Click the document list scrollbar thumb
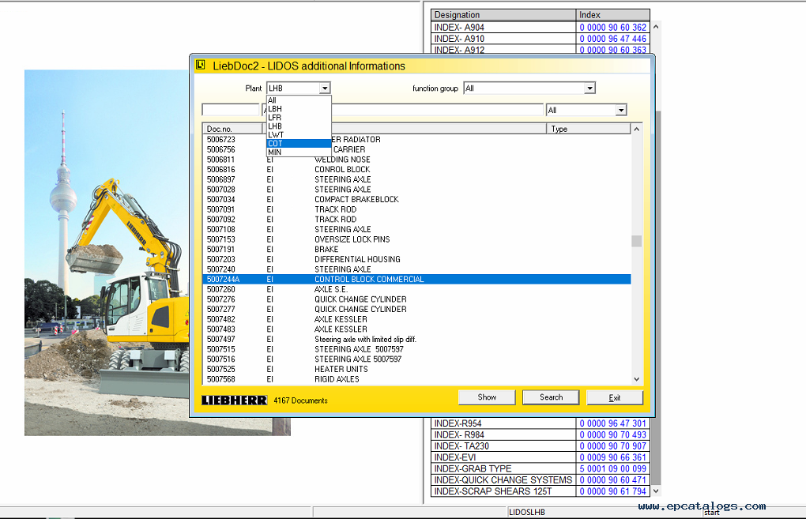806x519 pixels. point(636,241)
